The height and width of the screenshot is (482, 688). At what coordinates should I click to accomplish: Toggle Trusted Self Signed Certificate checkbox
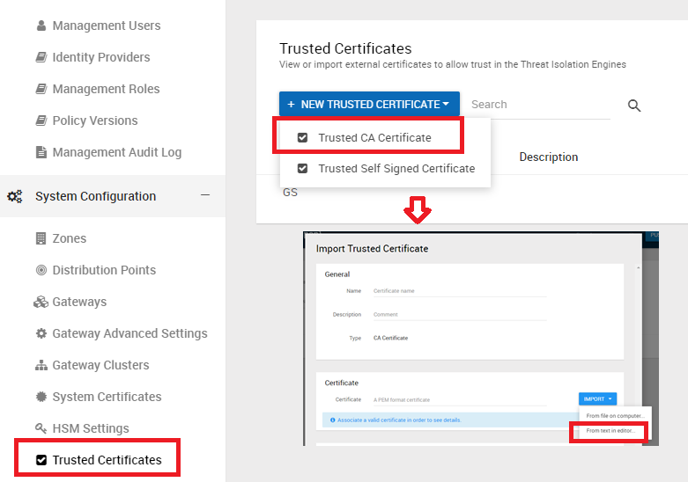(x=302, y=168)
